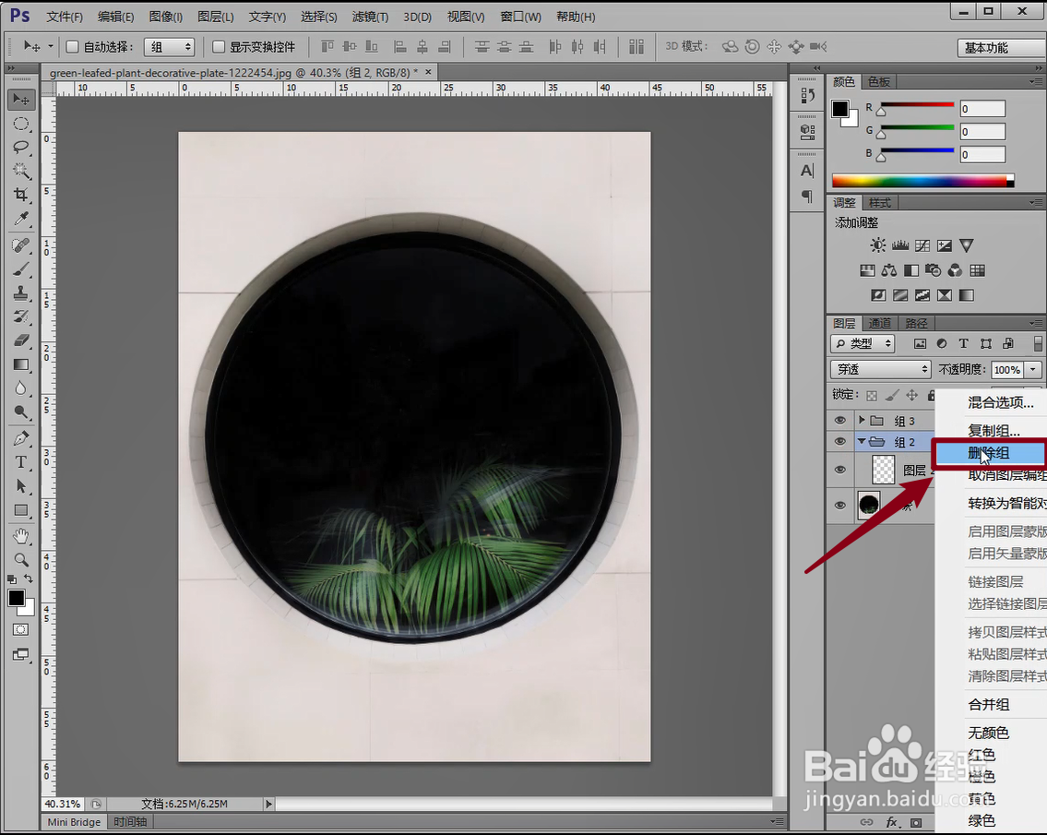The image size is (1047, 835).
Task: Hide the 组 2 group visibility
Action: click(x=840, y=442)
